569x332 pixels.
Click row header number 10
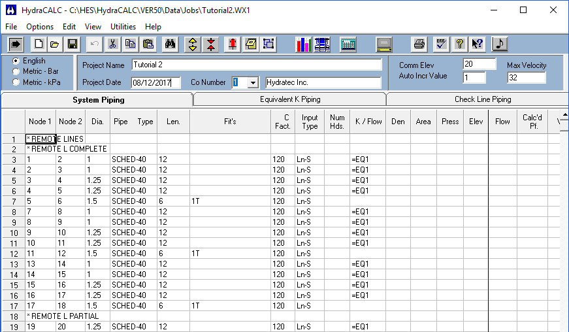[x=14, y=233]
